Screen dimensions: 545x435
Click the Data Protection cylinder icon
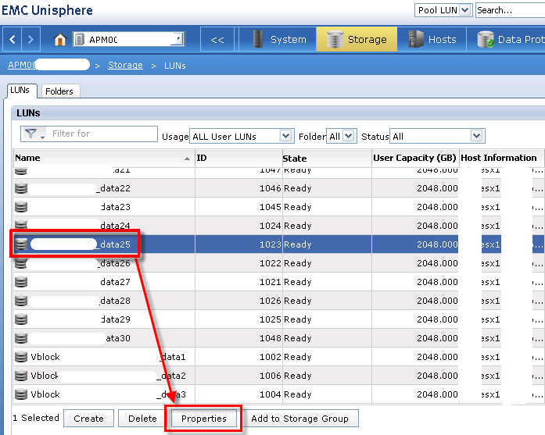[486, 39]
